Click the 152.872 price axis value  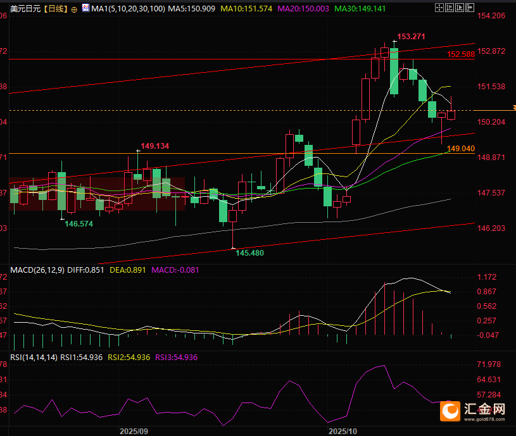[x=491, y=51]
